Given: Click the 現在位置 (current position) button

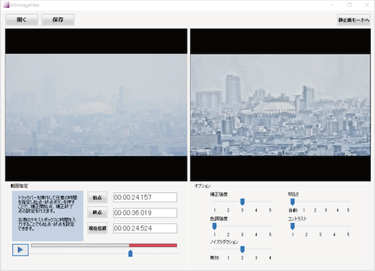Looking at the screenshot, I should point(97,229).
